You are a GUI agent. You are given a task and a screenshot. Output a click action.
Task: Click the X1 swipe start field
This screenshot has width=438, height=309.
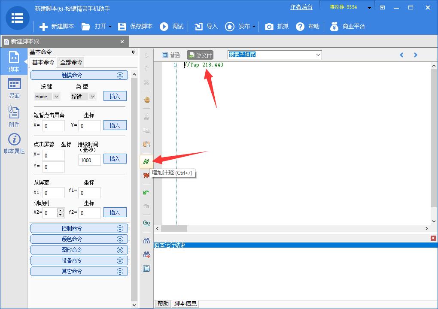[x=53, y=193]
